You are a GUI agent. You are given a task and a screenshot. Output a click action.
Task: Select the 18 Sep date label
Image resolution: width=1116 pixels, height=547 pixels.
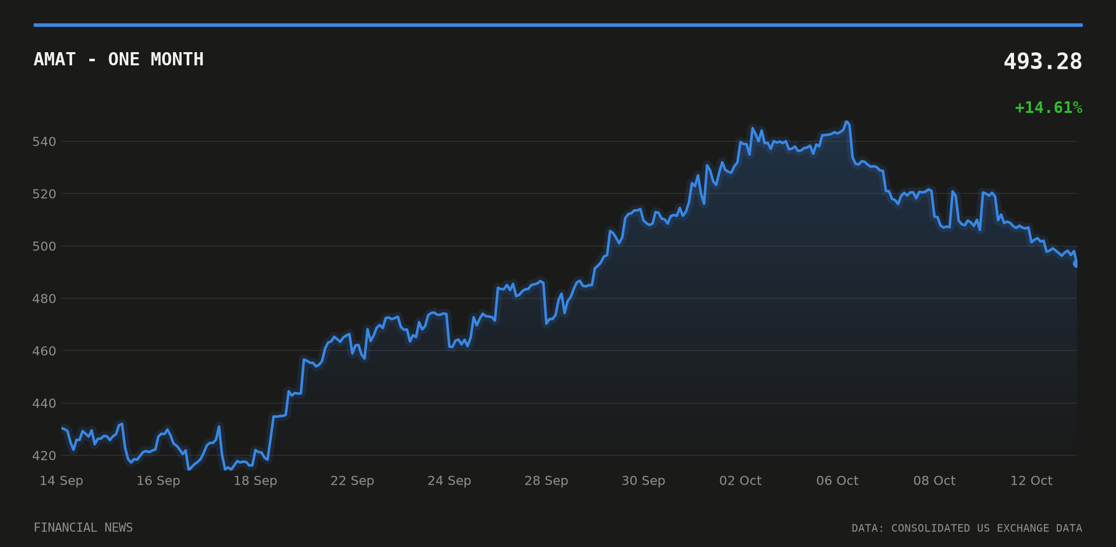(255, 481)
